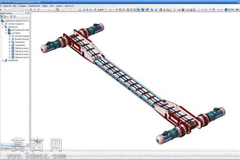Open the Сервис menu
This screenshot has height=160, width=240.
point(45,6)
